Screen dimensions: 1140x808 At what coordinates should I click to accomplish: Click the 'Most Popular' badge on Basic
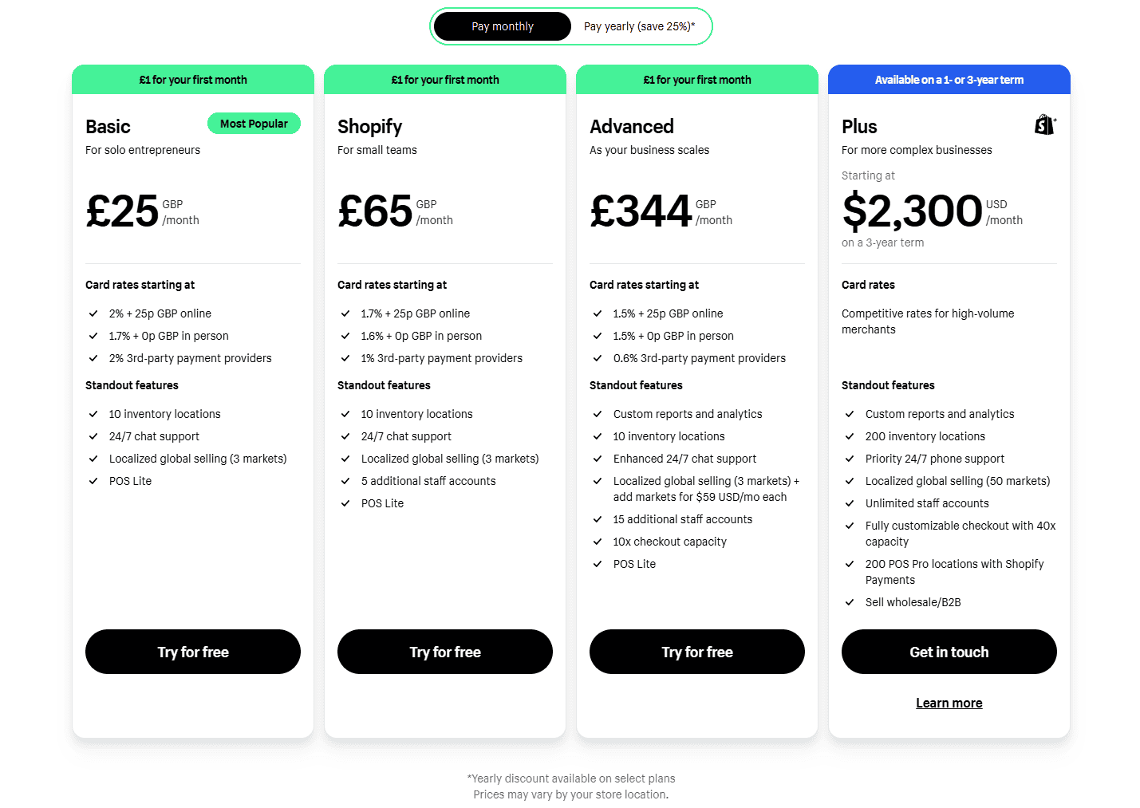[254, 124]
